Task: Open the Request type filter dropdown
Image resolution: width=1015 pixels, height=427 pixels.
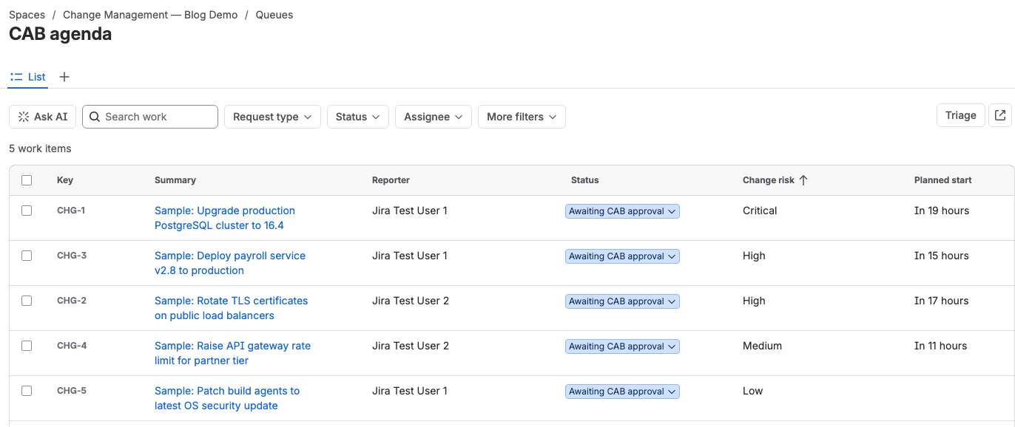Action: 272,117
